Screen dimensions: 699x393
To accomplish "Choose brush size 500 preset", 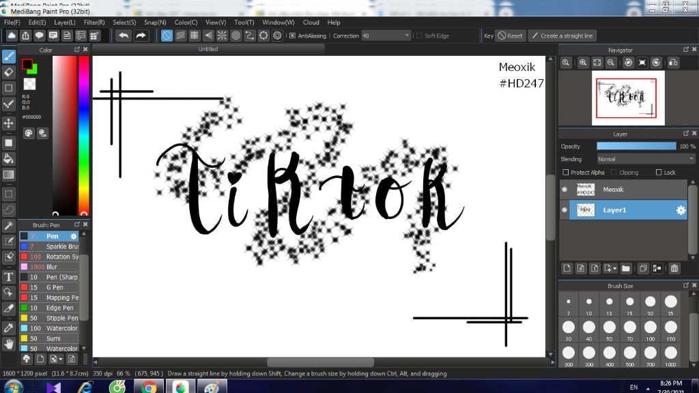I will [630, 353].
